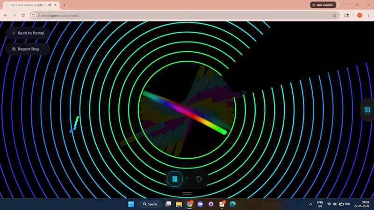The image size is (374, 210).
Task: Open a new browser tab
Action: click(x=65, y=5)
